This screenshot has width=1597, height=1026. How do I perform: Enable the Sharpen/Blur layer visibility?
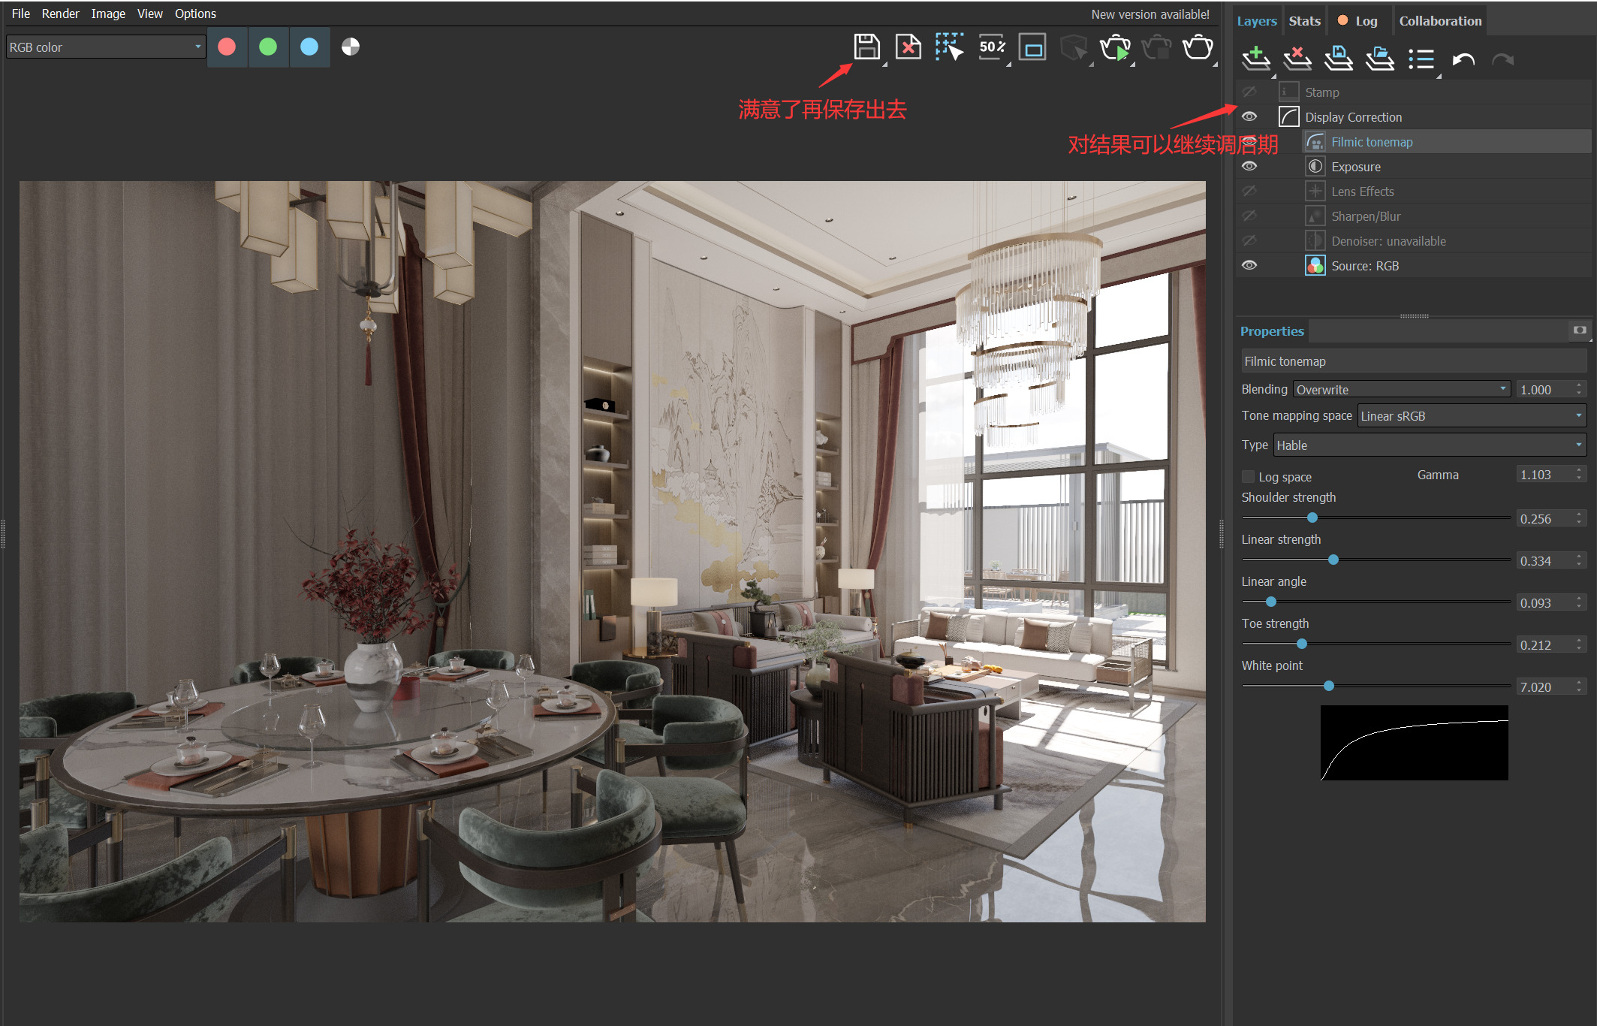pos(1249,216)
